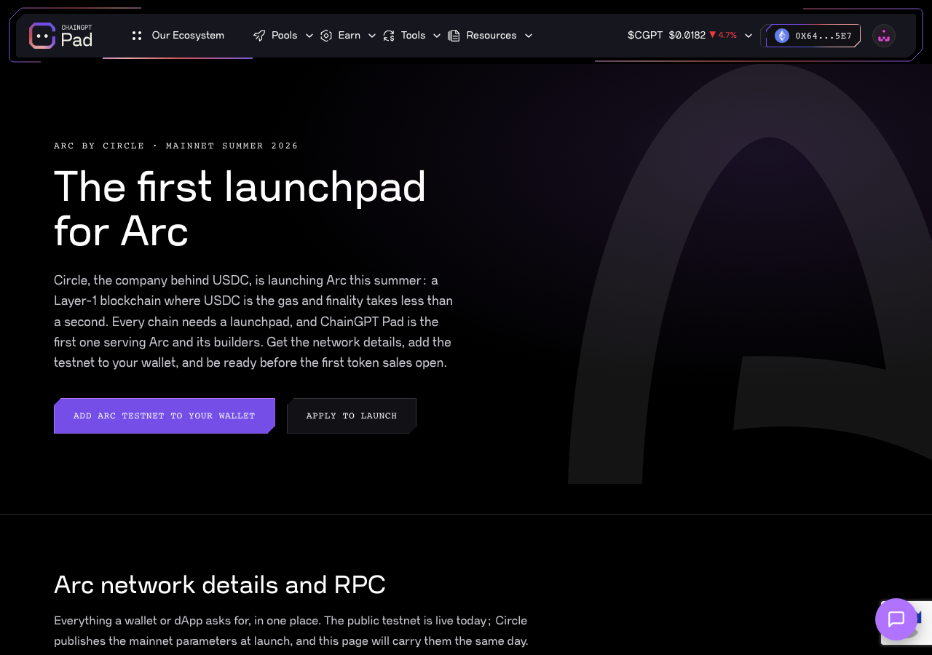The width and height of the screenshot is (932, 655).
Task: Click the four-dot grid icon beside Our Ecosystem
Action: coord(137,36)
